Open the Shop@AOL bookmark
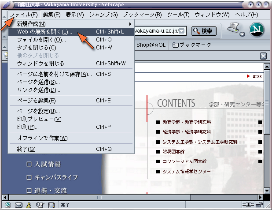This screenshot has height=210, width=272. [x=151, y=45]
